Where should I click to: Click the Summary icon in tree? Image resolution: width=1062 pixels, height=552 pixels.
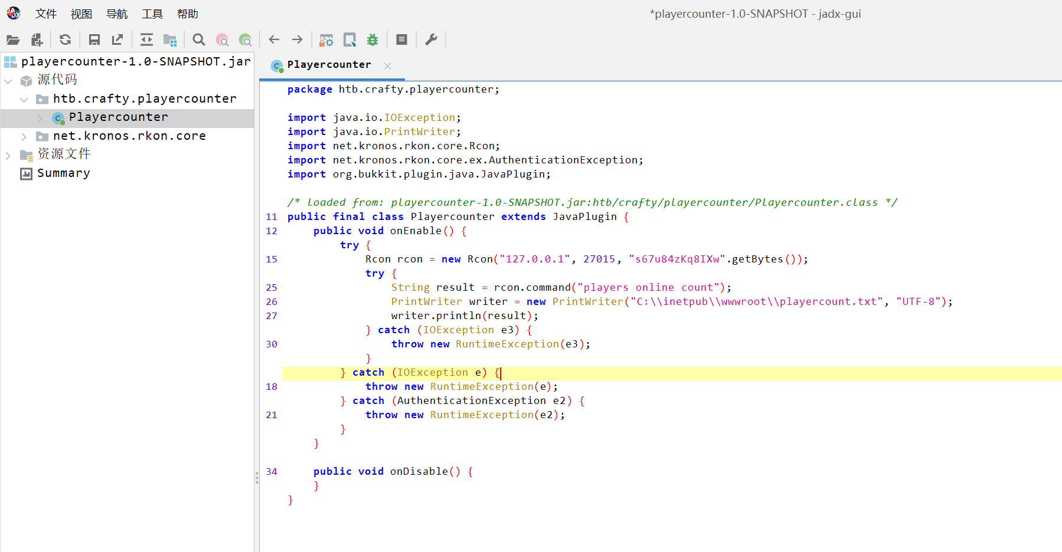click(x=26, y=173)
